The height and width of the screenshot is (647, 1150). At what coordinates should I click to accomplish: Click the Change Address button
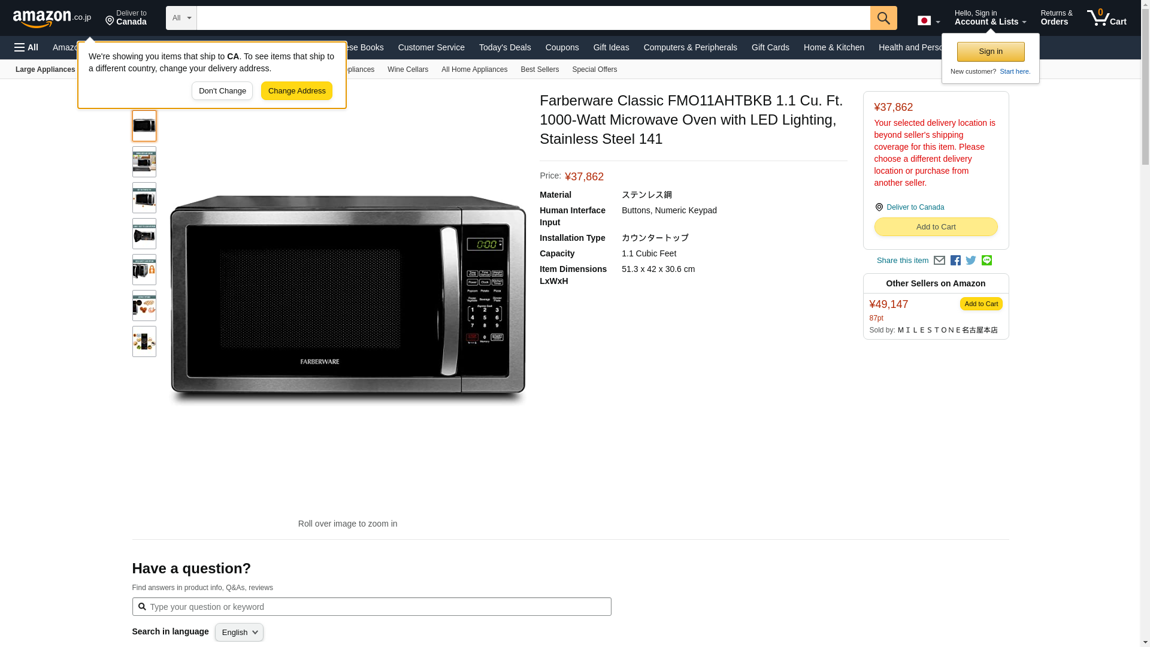pos(296,91)
